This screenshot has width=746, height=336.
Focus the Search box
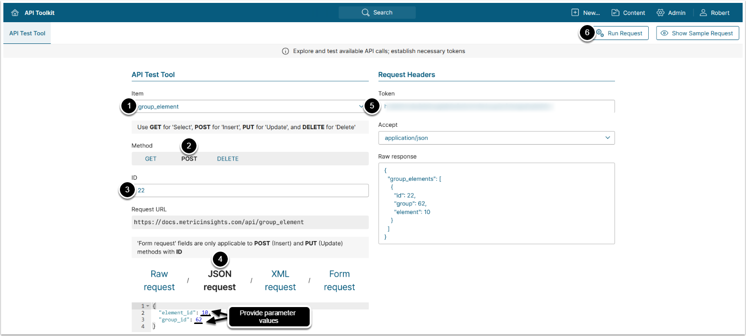[377, 13]
